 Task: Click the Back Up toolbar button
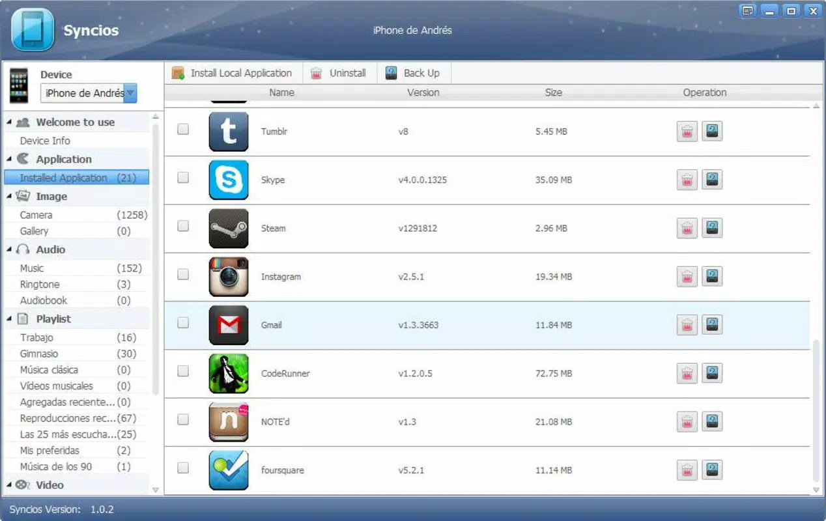pos(413,73)
